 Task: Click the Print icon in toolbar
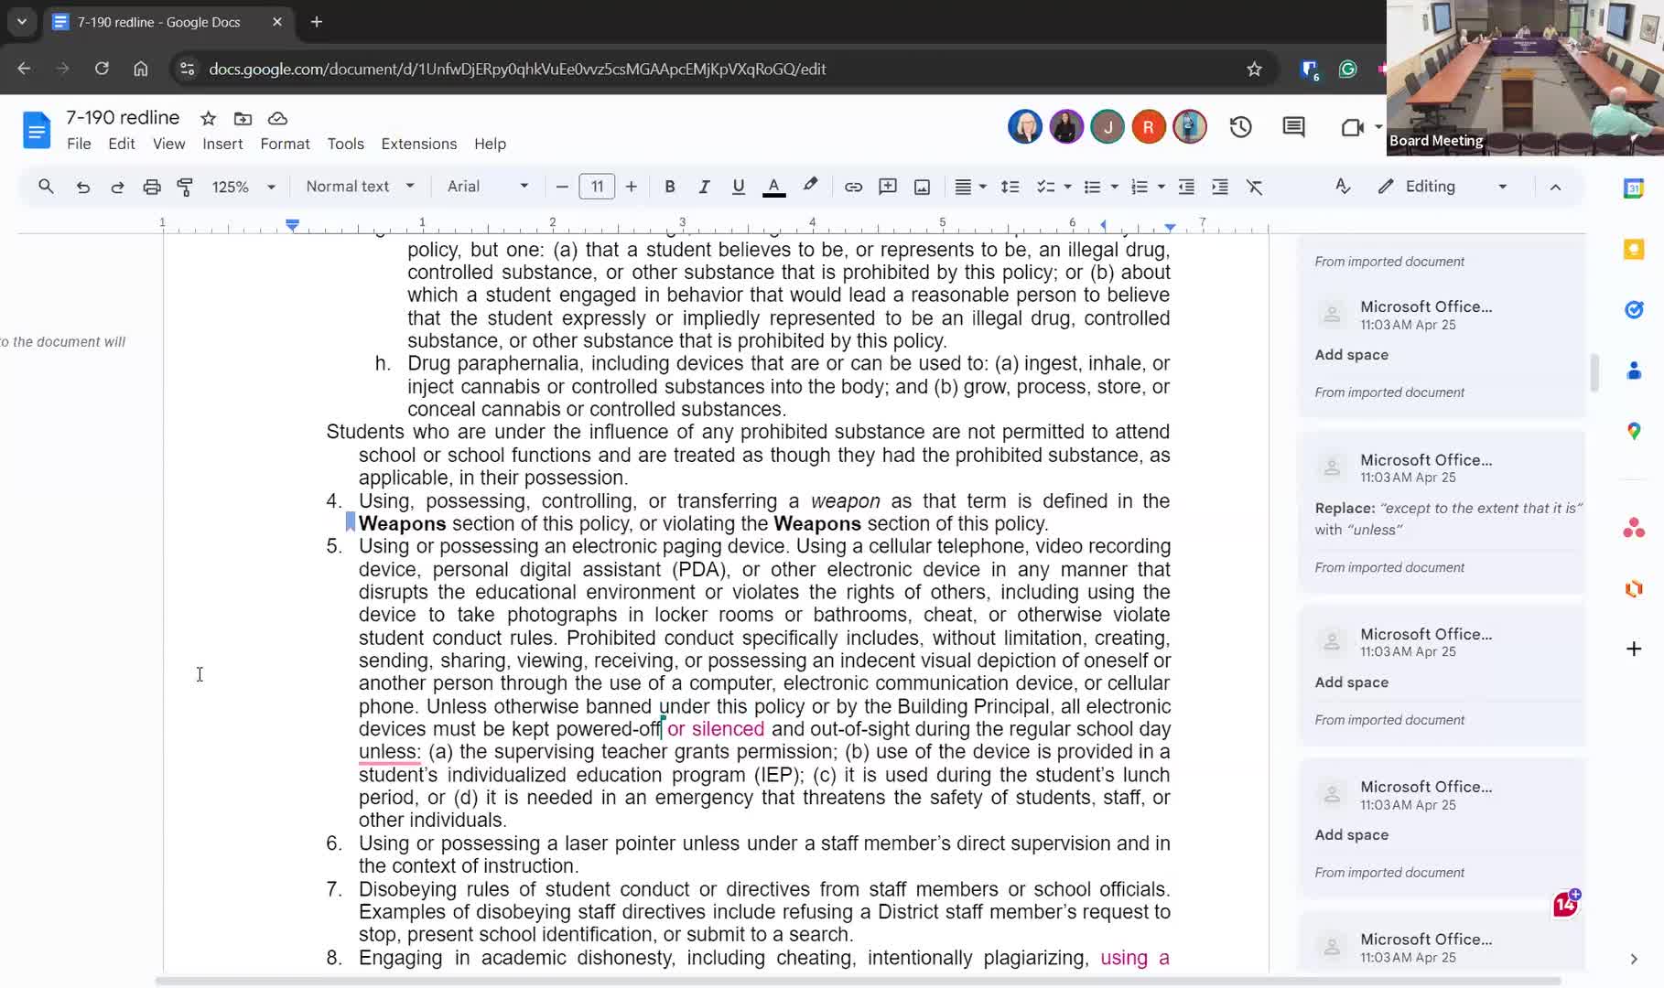pyautogui.click(x=152, y=187)
